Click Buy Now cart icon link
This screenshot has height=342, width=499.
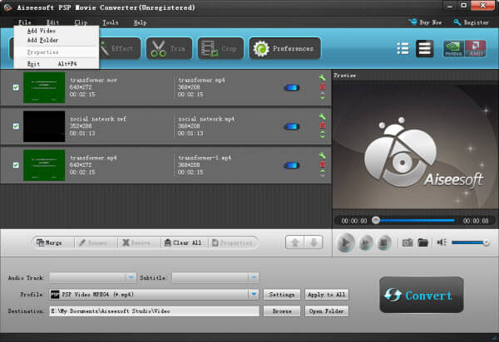pyautogui.click(x=425, y=22)
